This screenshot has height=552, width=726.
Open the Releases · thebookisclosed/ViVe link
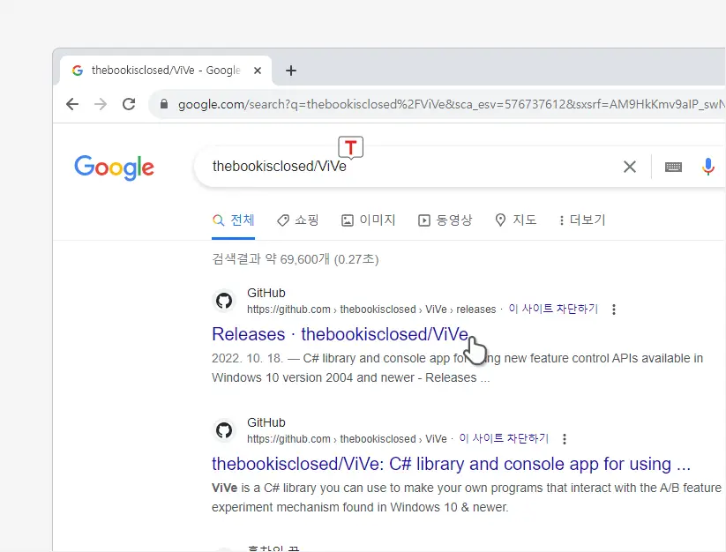(x=340, y=334)
